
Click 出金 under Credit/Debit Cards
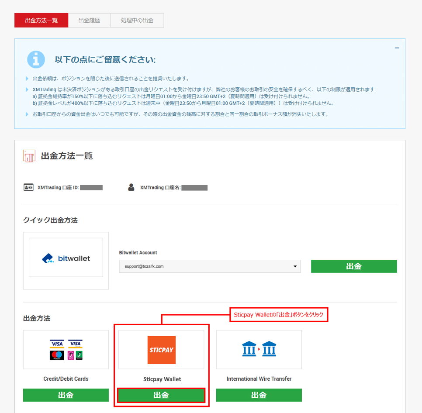[x=66, y=395]
